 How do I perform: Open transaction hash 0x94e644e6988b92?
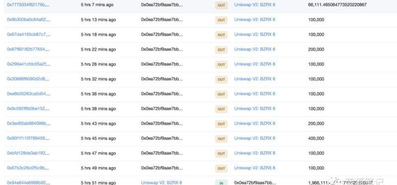click(28, 183)
